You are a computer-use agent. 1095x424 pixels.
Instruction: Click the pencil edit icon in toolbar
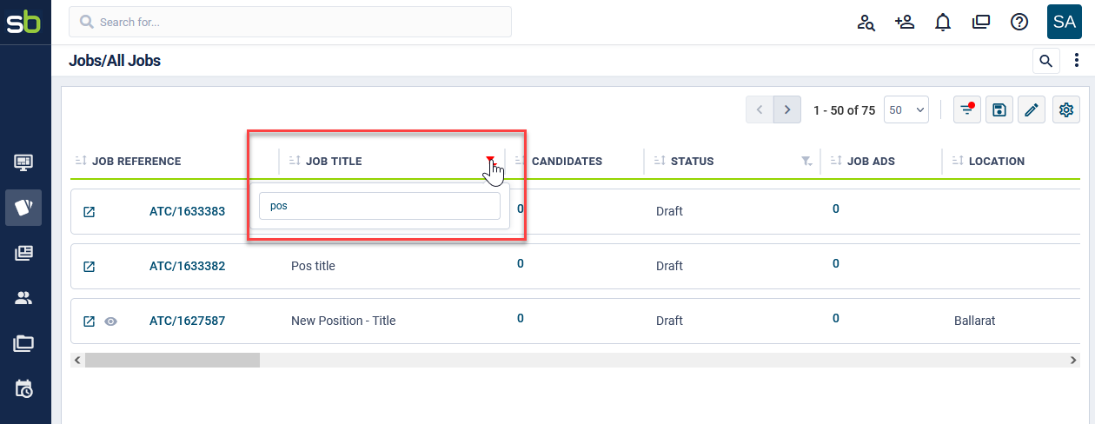(x=1032, y=110)
